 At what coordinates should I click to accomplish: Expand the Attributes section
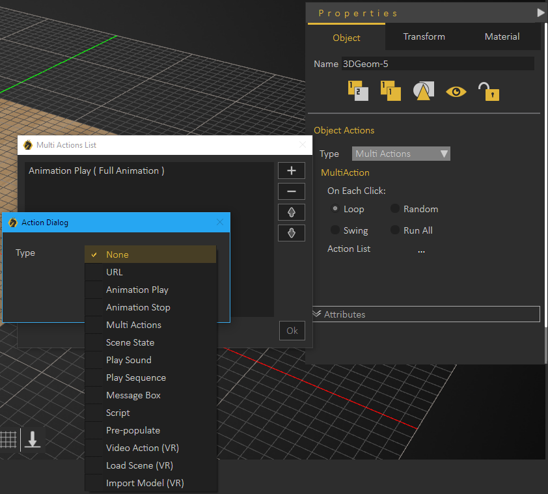(426, 314)
